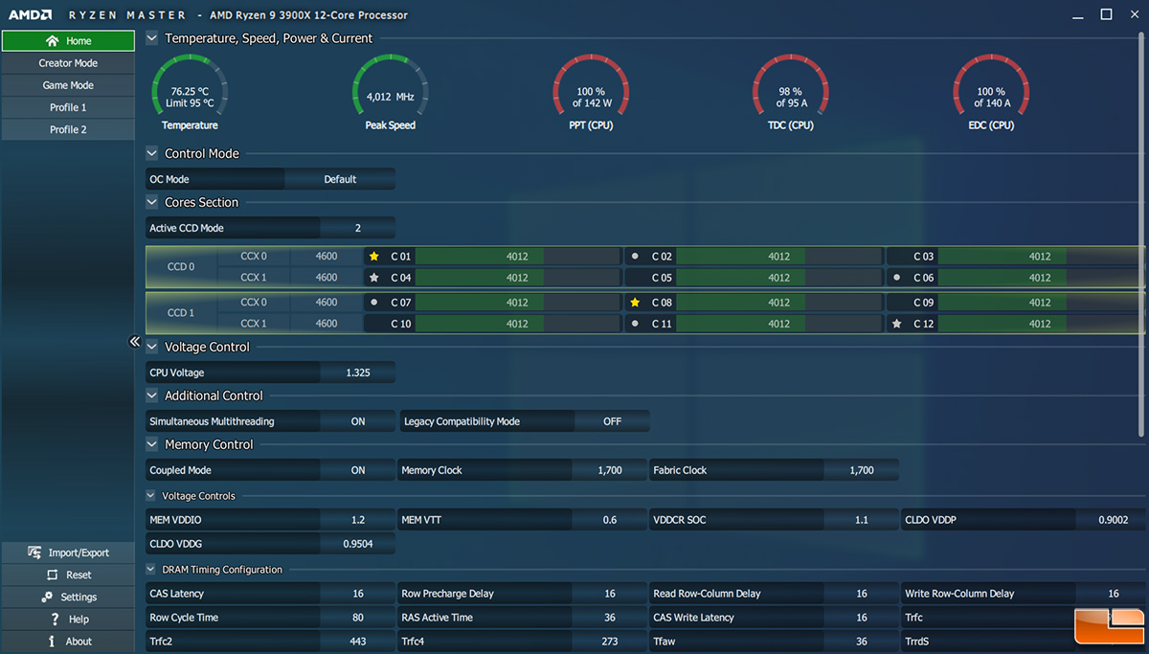Click the Trfc4 value 273
1149x654 pixels.
pyautogui.click(x=610, y=642)
